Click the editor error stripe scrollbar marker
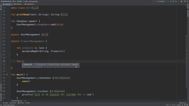The width and height of the screenshot is (189, 106). tap(186, 35)
